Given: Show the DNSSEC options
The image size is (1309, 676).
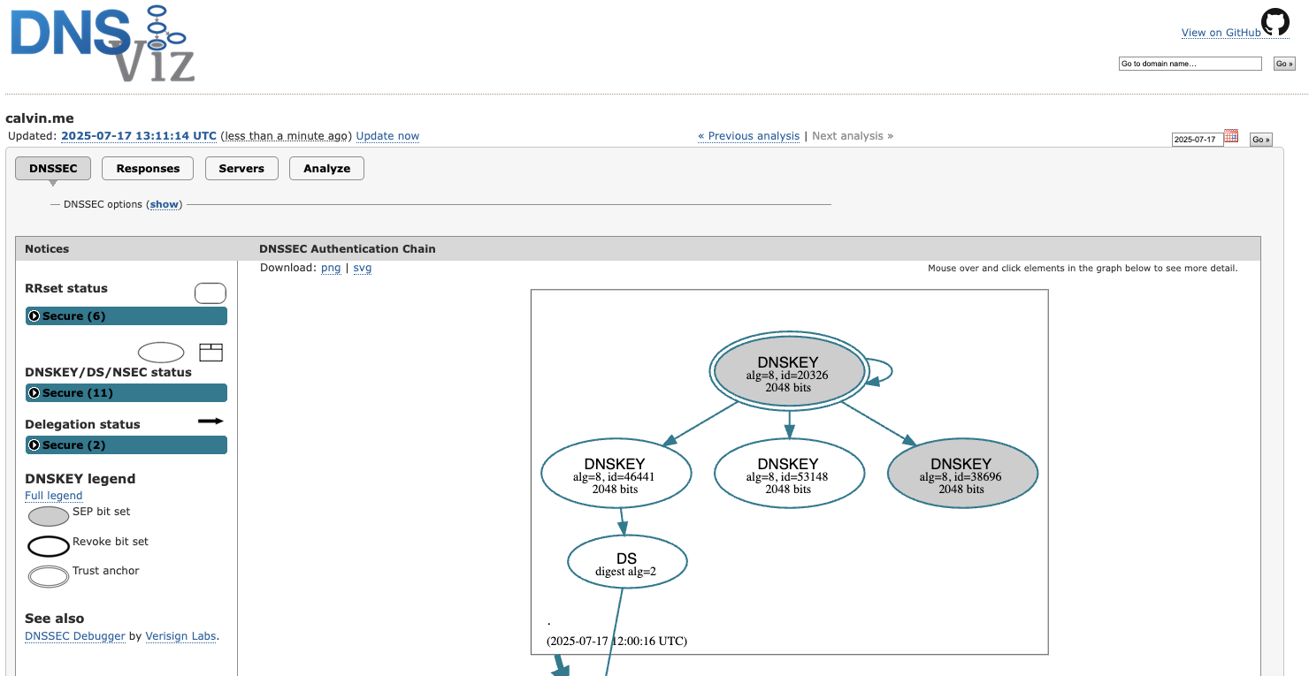Looking at the screenshot, I should (x=165, y=204).
